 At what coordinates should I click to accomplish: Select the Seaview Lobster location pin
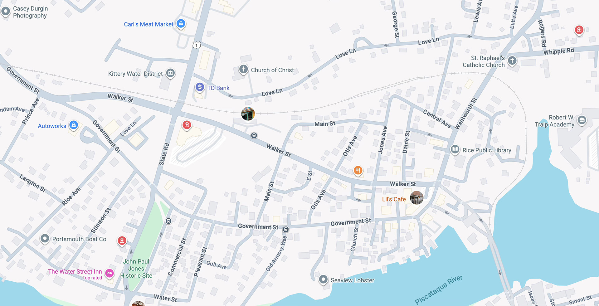(x=323, y=279)
